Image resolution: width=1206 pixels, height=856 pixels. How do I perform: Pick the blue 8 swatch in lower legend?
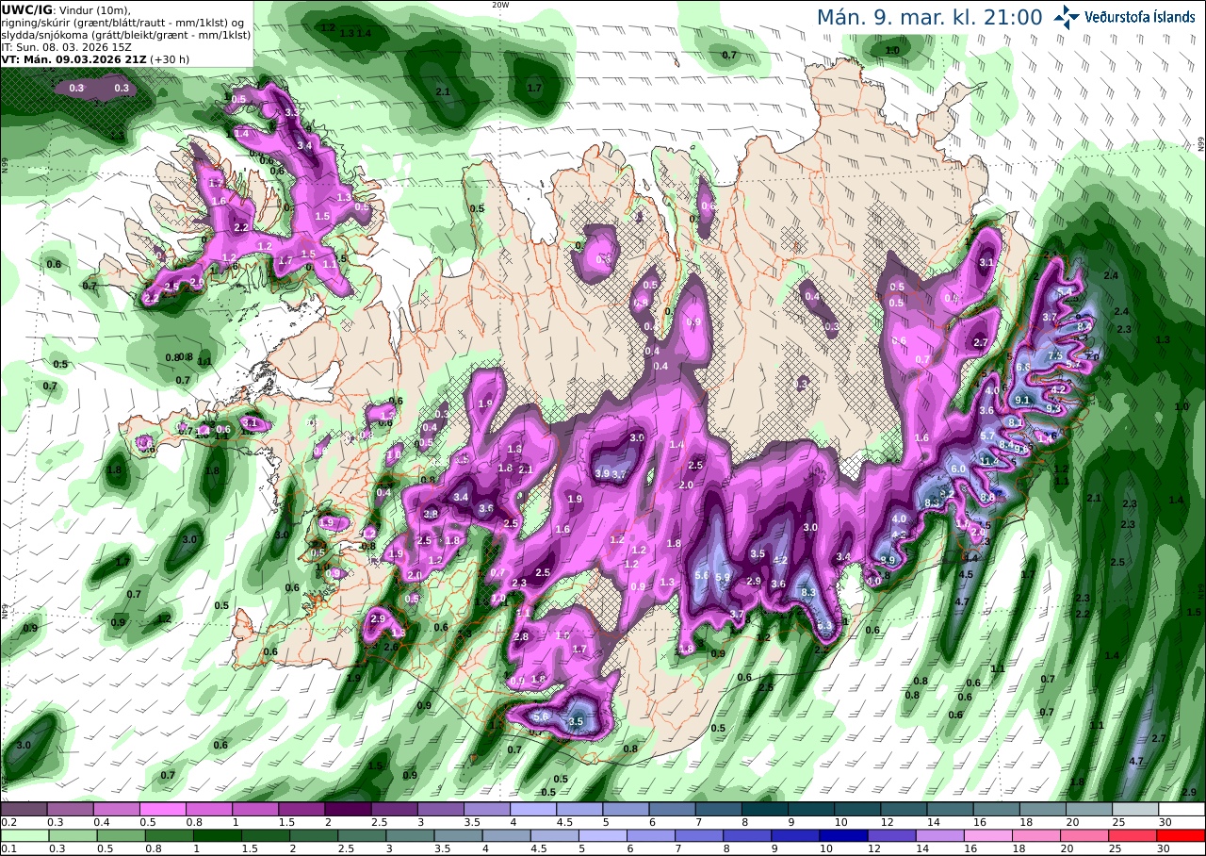[x=748, y=835]
